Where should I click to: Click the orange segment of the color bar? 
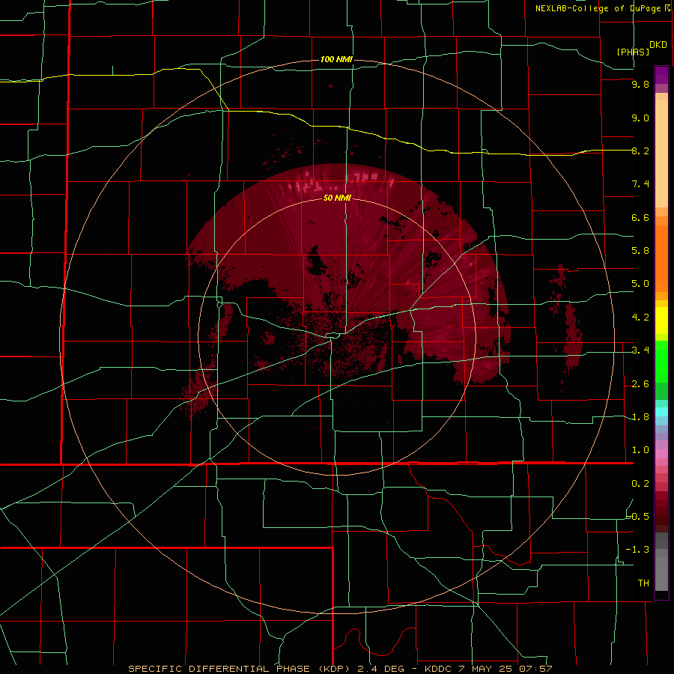[661, 259]
